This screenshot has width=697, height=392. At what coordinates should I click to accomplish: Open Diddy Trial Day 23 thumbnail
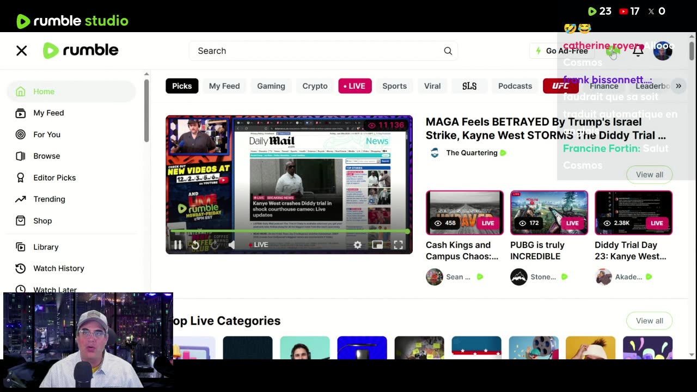click(x=633, y=212)
